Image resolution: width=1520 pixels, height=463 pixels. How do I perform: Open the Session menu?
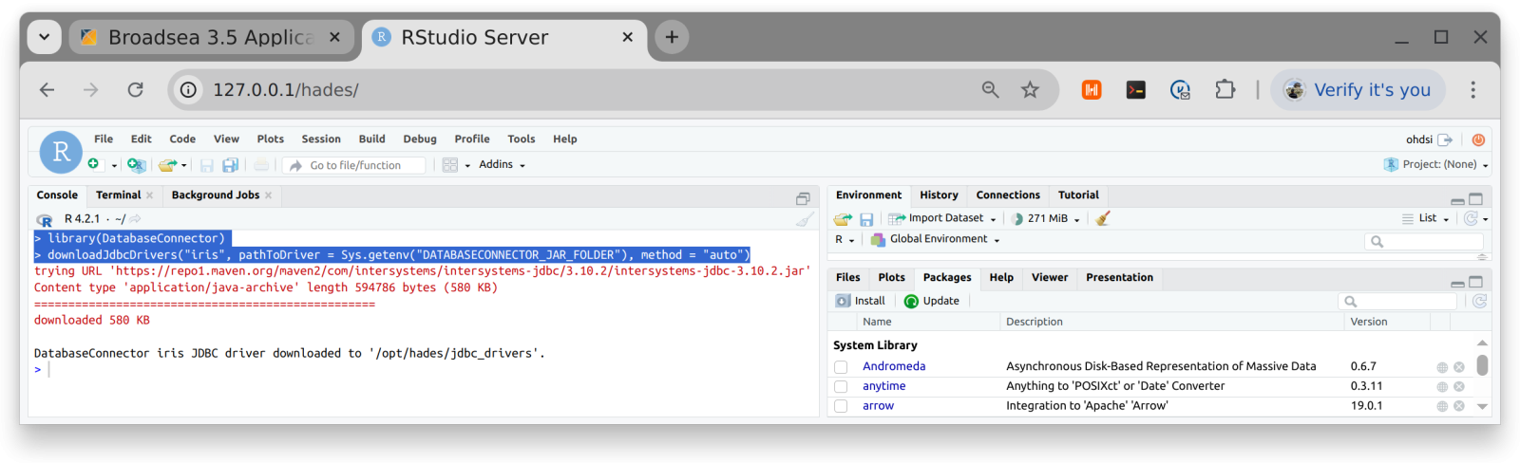tap(321, 139)
